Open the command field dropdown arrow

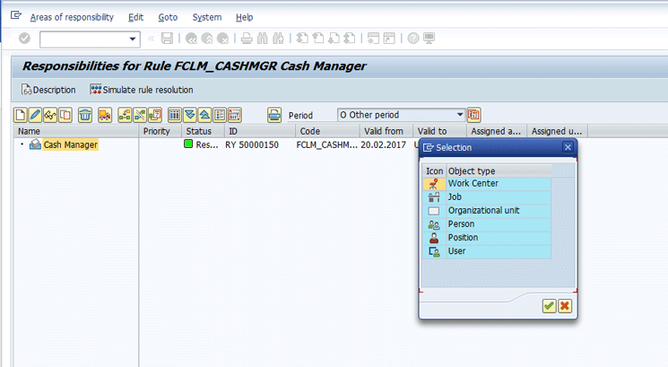pos(134,39)
